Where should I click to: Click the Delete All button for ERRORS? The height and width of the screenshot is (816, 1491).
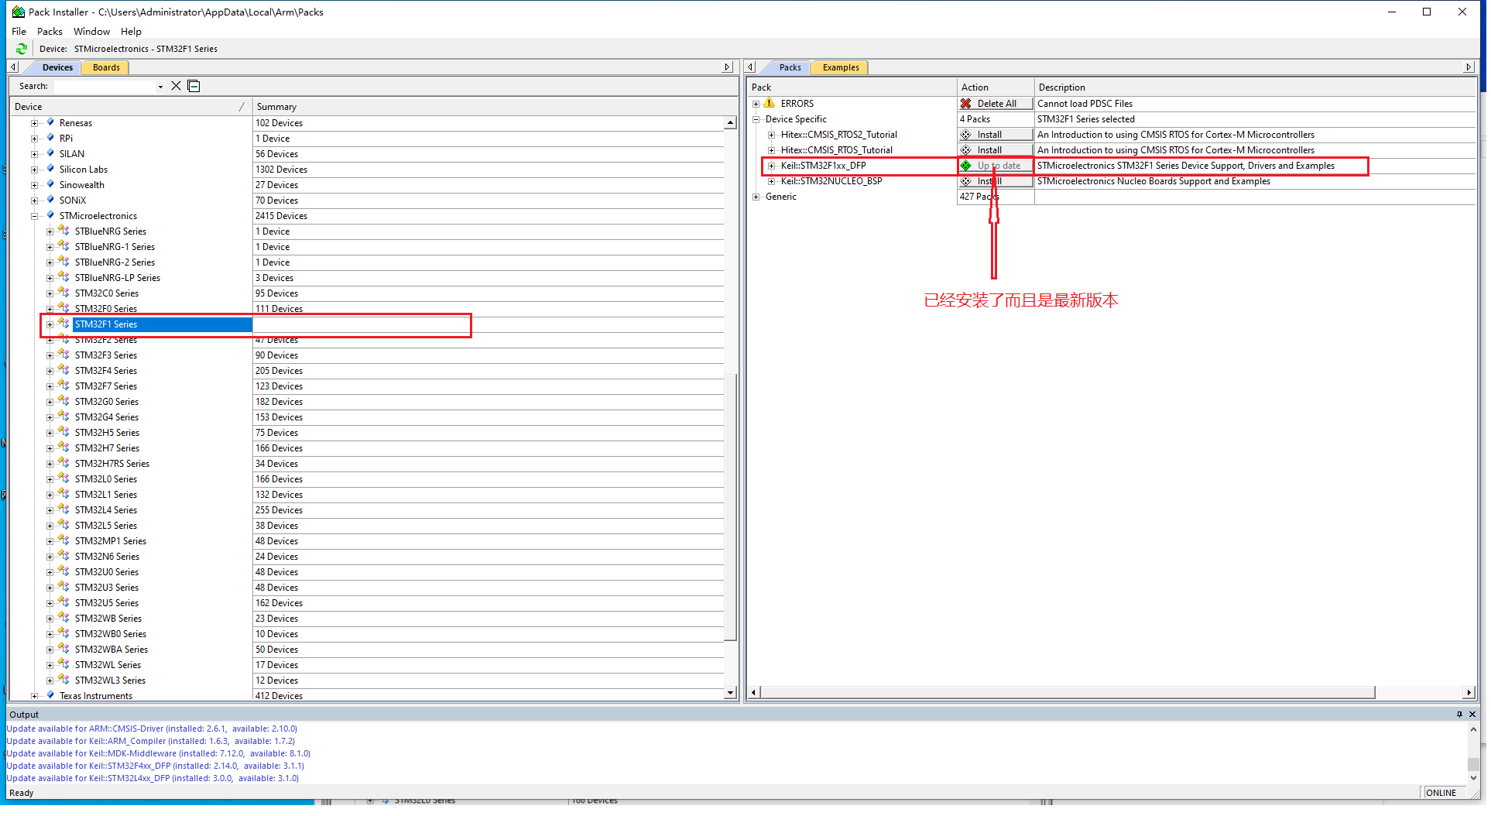[996, 104]
